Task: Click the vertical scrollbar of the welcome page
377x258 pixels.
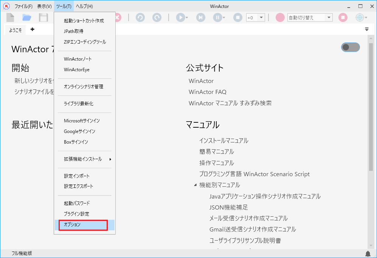Action: [371, 107]
